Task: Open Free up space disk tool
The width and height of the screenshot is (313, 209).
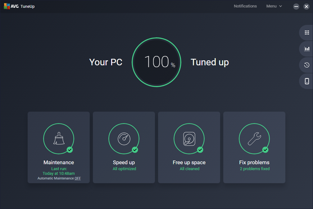Action: pyautogui.click(x=189, y=139)
